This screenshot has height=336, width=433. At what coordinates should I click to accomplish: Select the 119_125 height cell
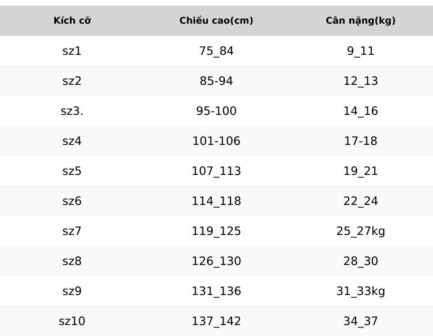pos(216,232)
